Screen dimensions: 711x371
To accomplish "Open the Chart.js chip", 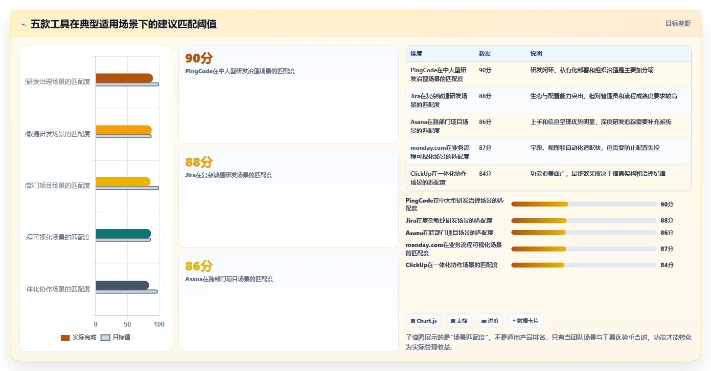I will click(x=424, y=321).
